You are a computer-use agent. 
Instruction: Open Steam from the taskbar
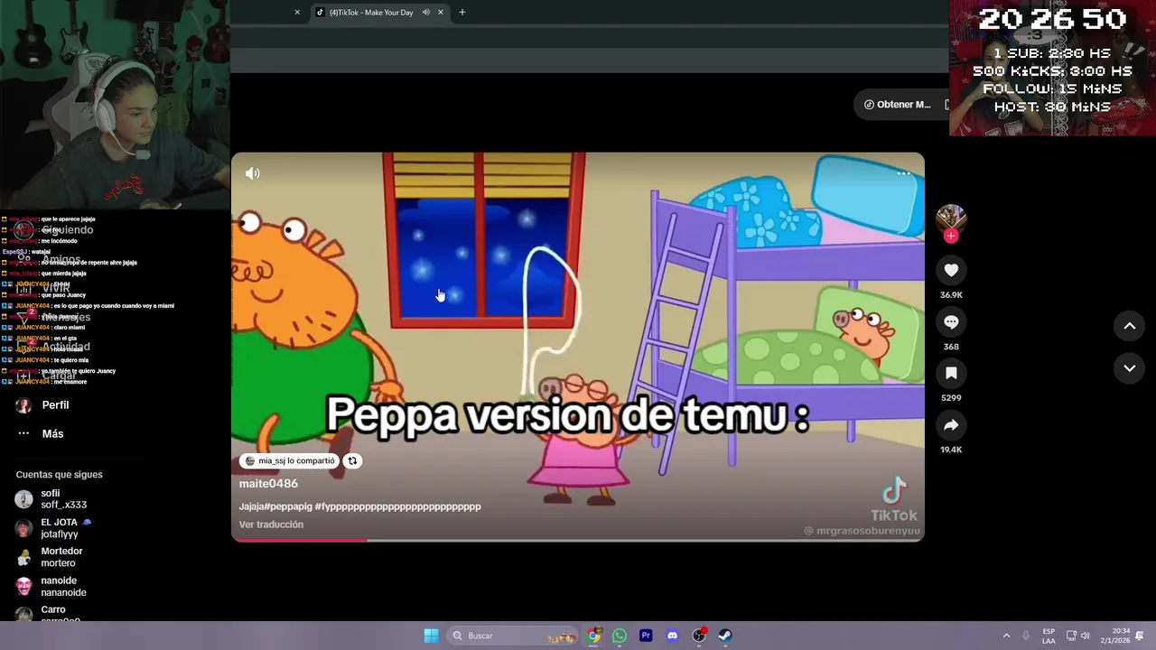(725, 636)
